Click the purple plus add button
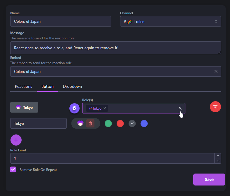 pyautogui.click(x=16, y=140)
